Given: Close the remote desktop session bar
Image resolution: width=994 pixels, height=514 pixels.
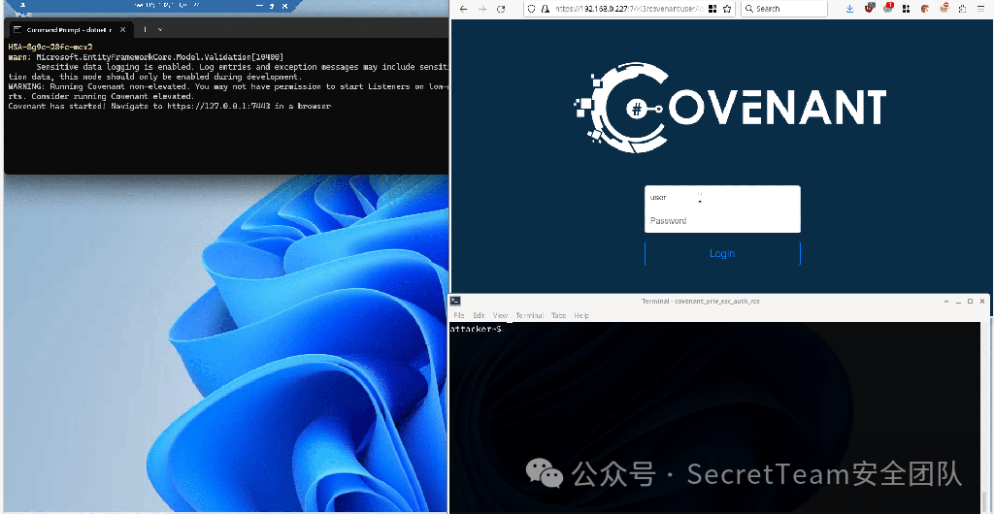Looking at the screenshot, I should click(x=285, y=5).
